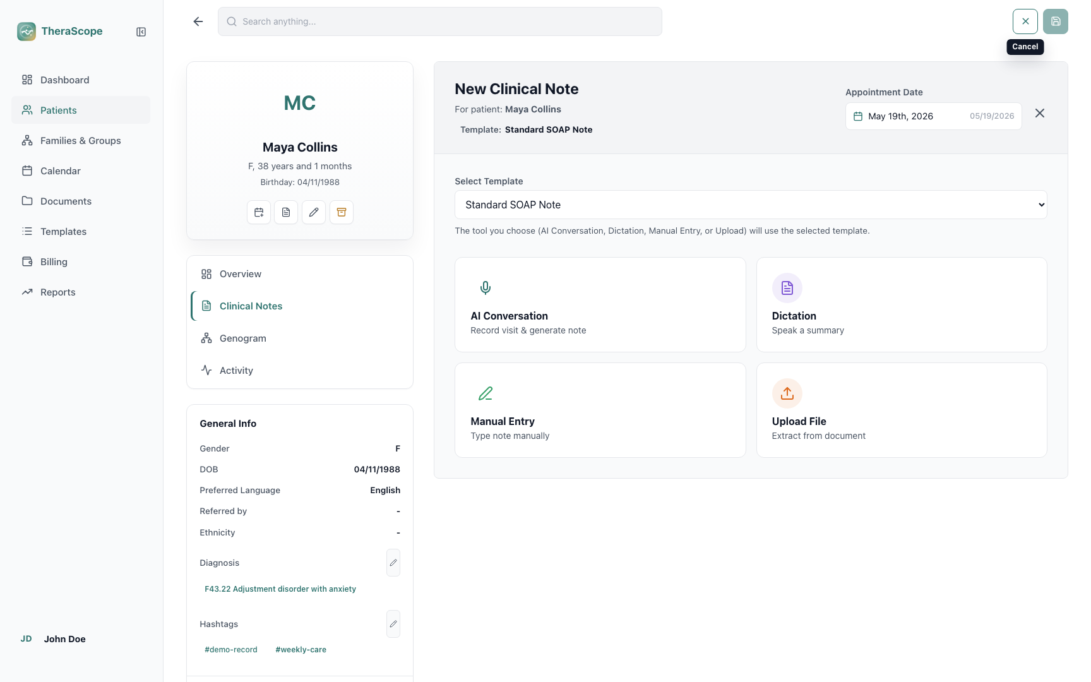Click the MC patient avatar initials
1091x682 pixels.
click(300, 103)
